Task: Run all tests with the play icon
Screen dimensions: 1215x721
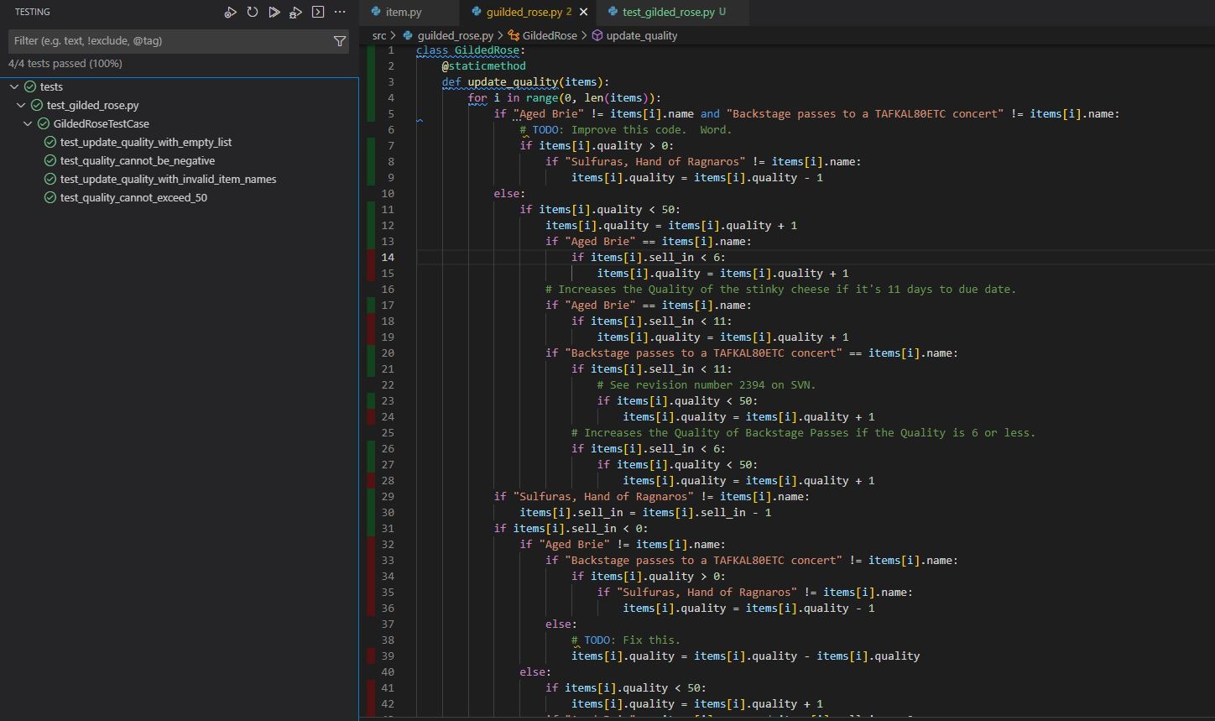Action: click(x=274, y=13)
